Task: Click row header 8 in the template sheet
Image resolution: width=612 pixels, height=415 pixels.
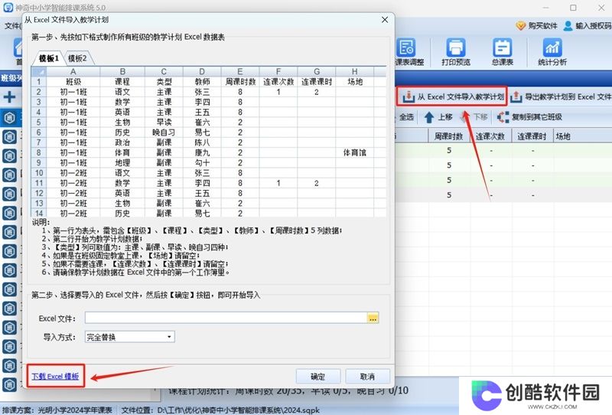Action: [x=39, y=153]
